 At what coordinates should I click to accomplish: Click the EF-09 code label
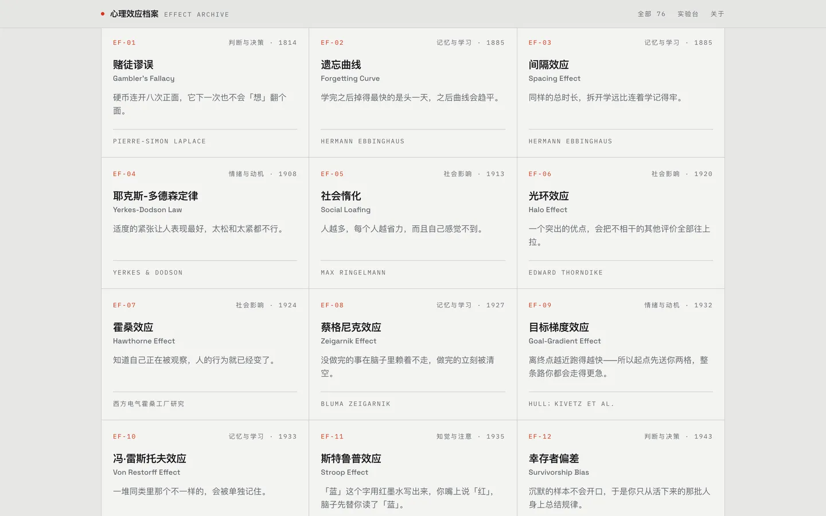pyautogui.click(x=540, y=305)
